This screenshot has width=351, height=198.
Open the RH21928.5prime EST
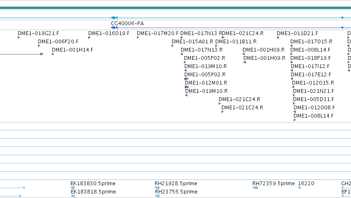[x=176, y=184]
